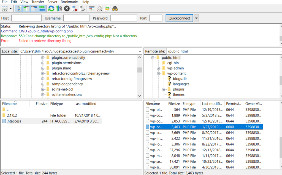This screenshot has width=282, height=175.
Task: Expand the remote plugins folder
Action: click(164, 89)
